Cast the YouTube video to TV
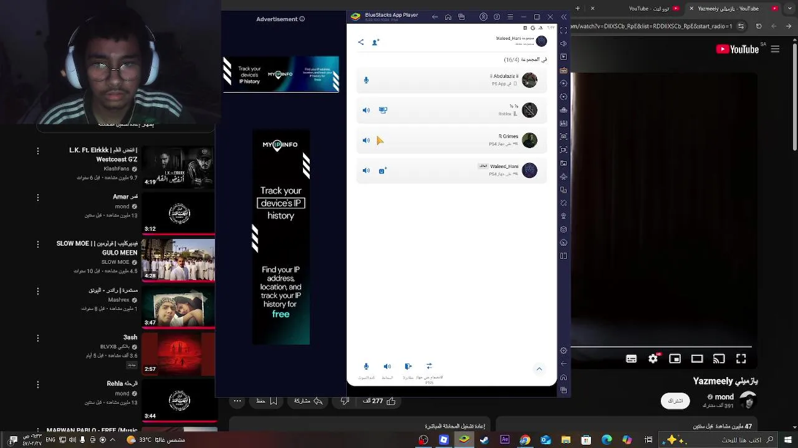The height and width of the screenshot is (448, 798). (x=719, y=358)
